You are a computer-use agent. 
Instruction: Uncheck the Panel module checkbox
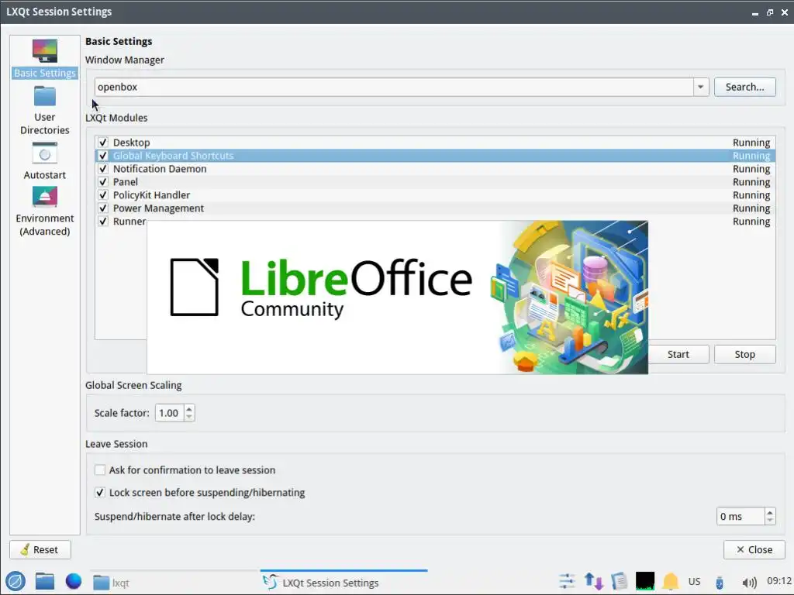(103, 181)
